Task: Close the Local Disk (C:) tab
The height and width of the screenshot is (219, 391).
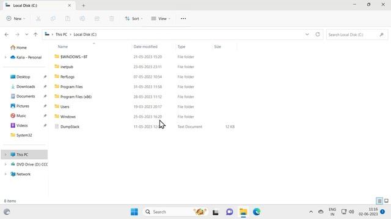Action: 70,5
